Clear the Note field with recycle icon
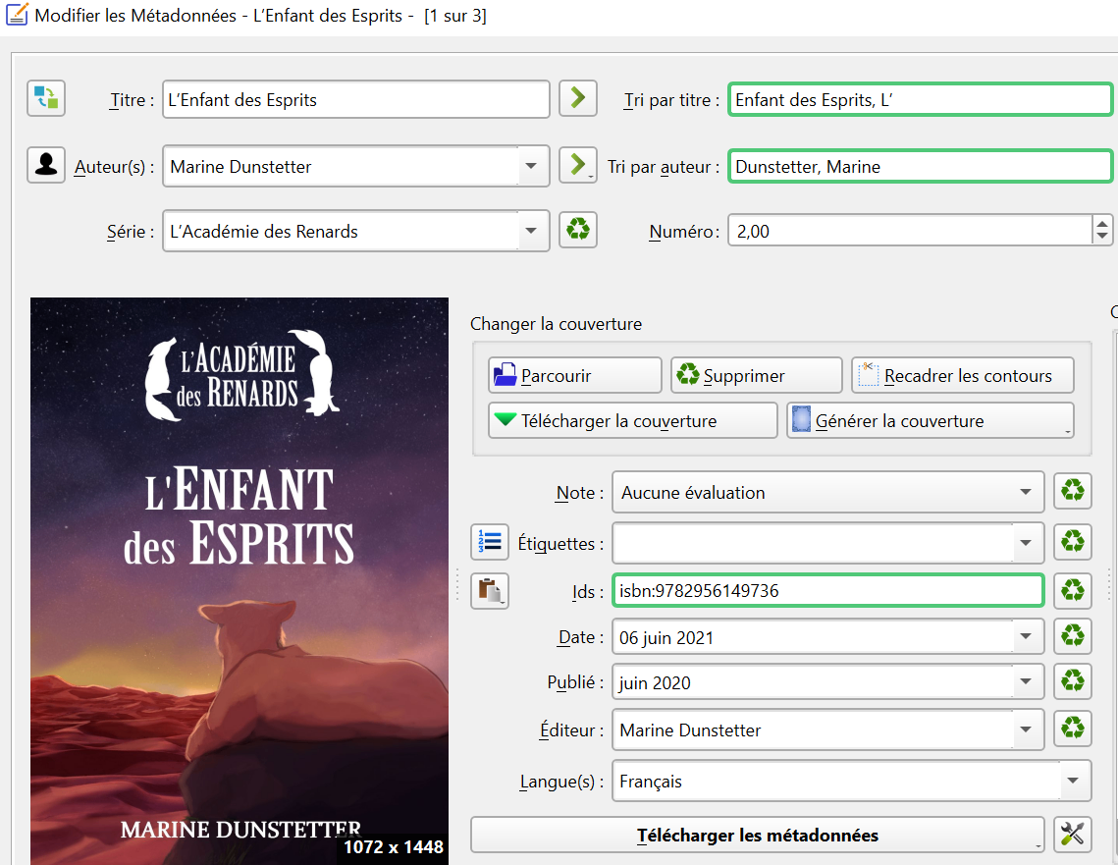The width and height of the screenshot is (1118, 865). tap(1072, 491)
